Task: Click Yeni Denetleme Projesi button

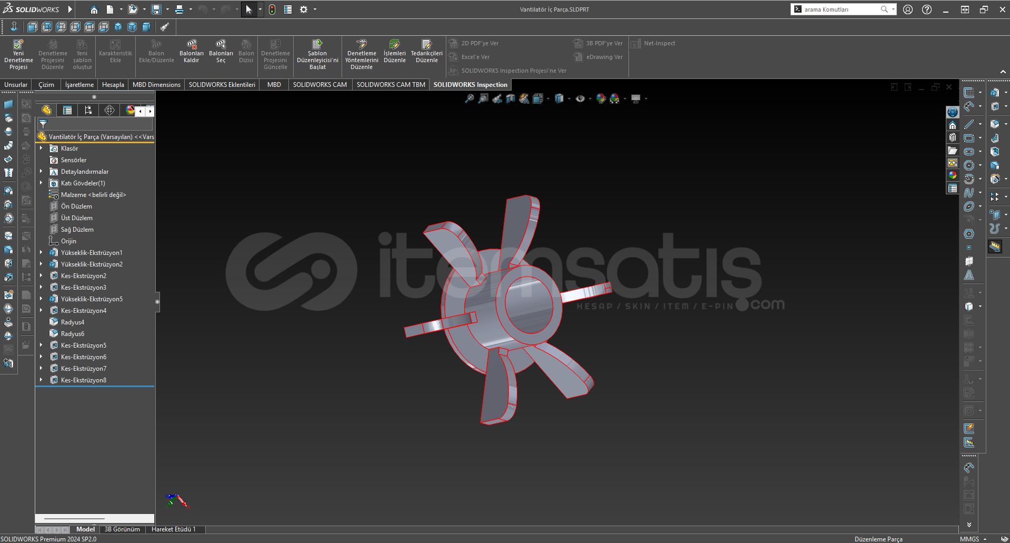Action: point(18,54)
